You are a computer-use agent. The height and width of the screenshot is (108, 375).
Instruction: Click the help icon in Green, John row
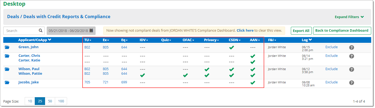click(352, 48)
